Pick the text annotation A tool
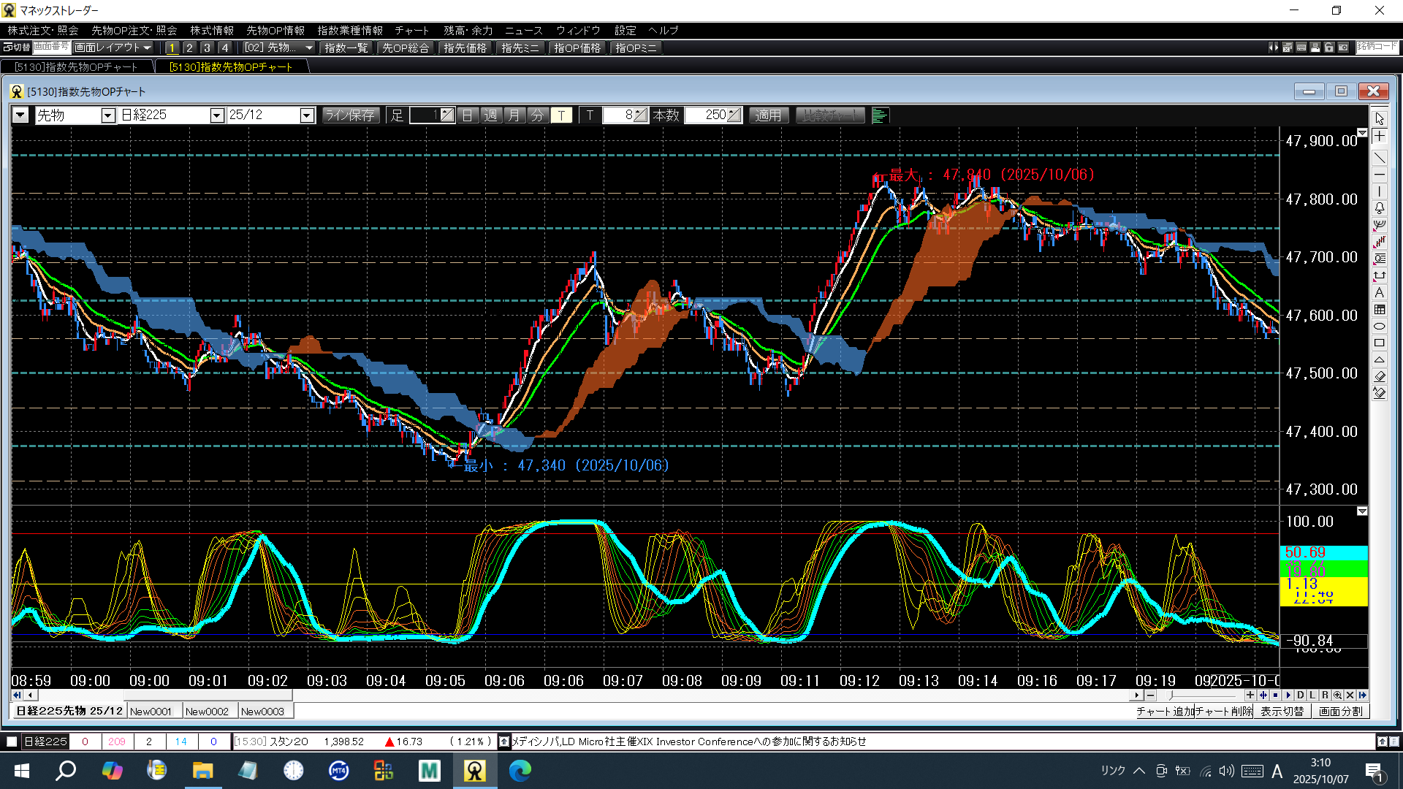The image size is (1403, 789). [1379, 293]
